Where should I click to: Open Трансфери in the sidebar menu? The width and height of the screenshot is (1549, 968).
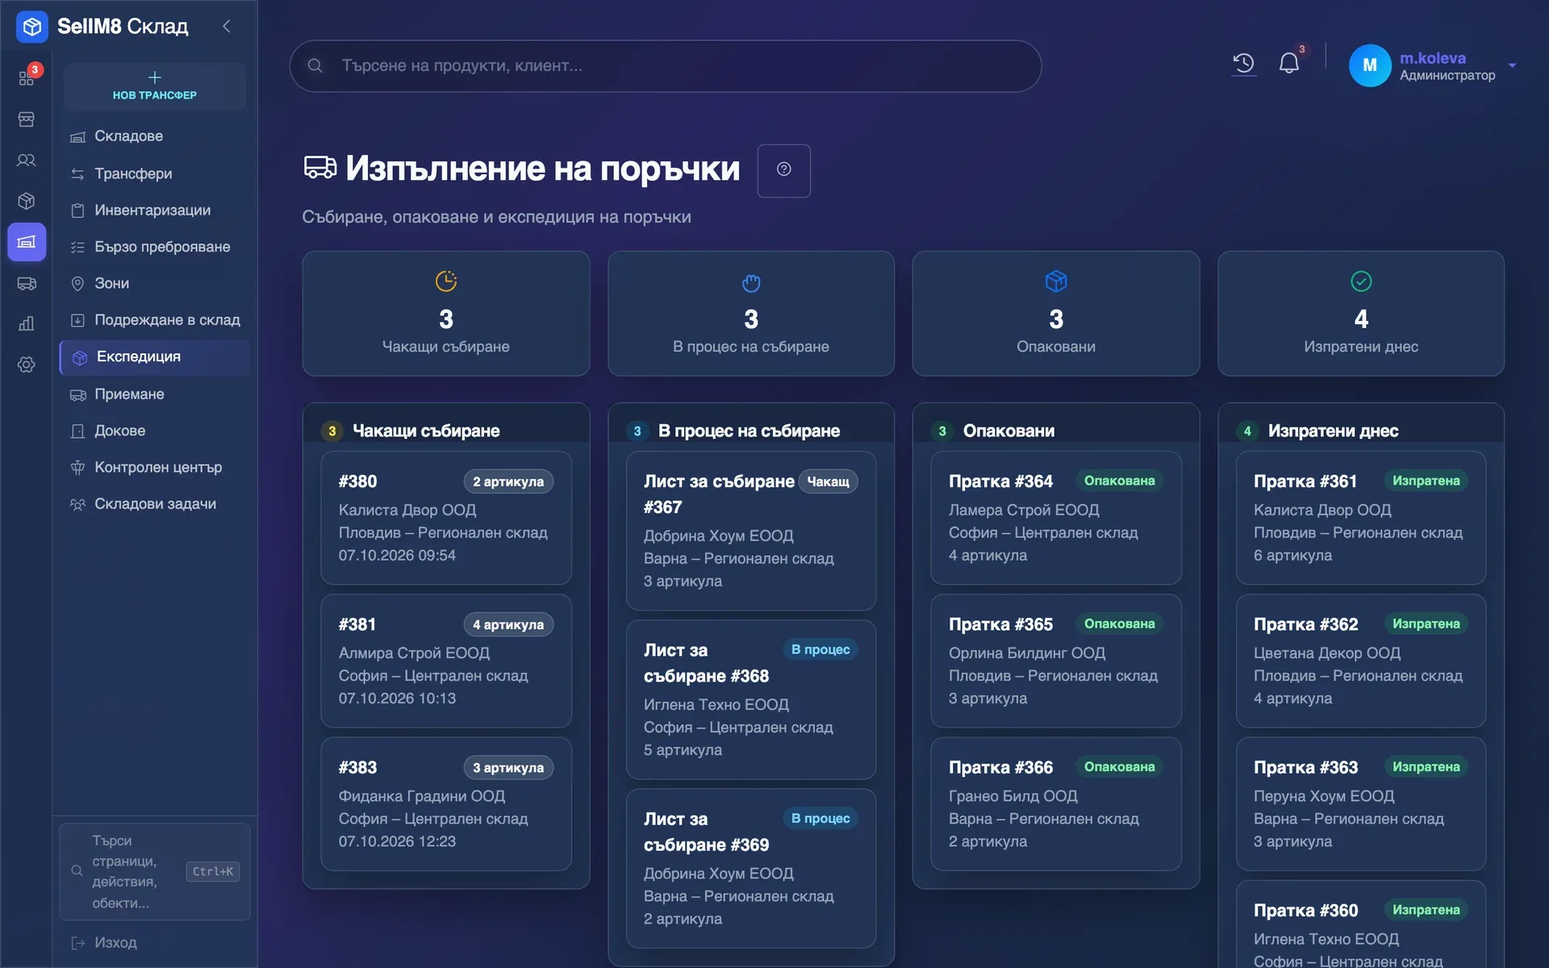(x=155, y=173)
